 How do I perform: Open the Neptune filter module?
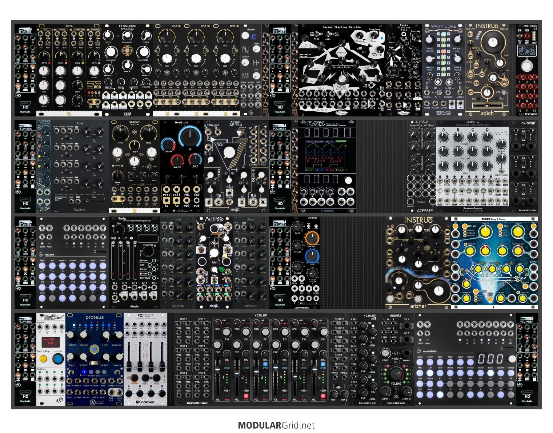tap(182, 166)
